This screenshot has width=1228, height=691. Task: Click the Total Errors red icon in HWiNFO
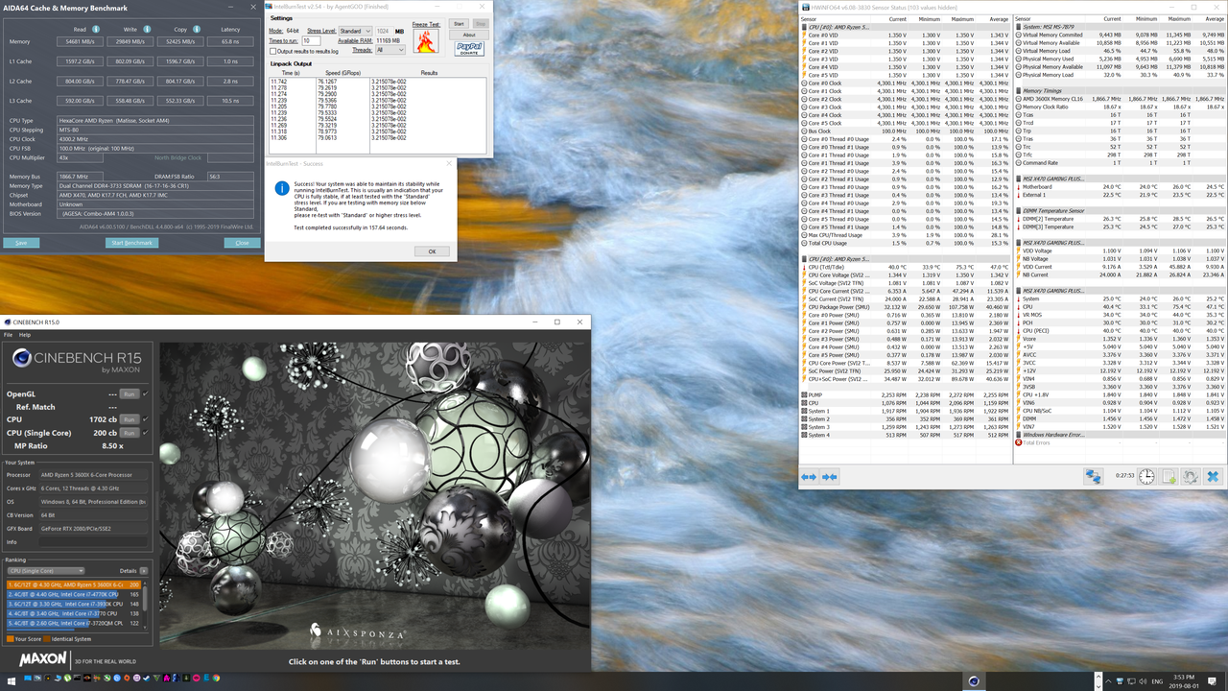click(x=1019, y=442)
